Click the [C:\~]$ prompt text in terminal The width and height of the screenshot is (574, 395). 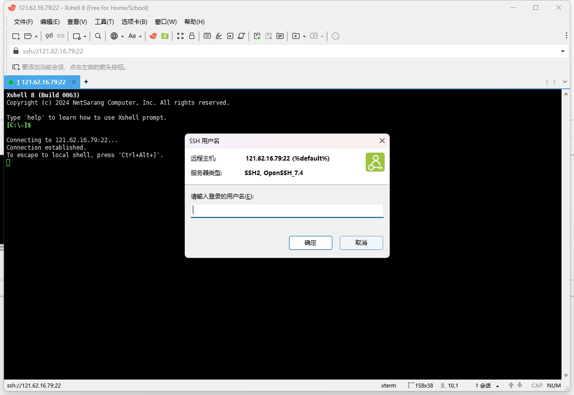(18, 125)
